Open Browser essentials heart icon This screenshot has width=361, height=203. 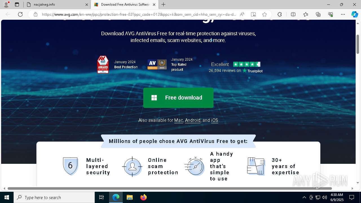pyautogui.click(x=331, y=14)
